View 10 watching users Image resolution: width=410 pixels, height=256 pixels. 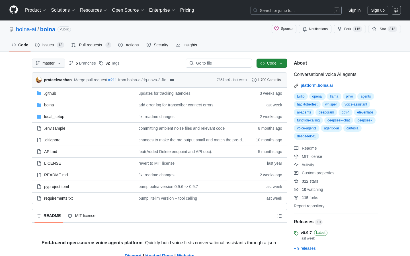308,189
